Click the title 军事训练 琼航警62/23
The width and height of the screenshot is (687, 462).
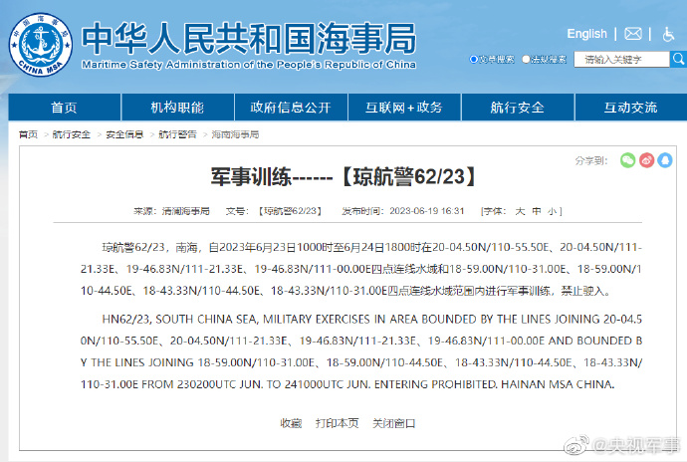tap(343, 177)
